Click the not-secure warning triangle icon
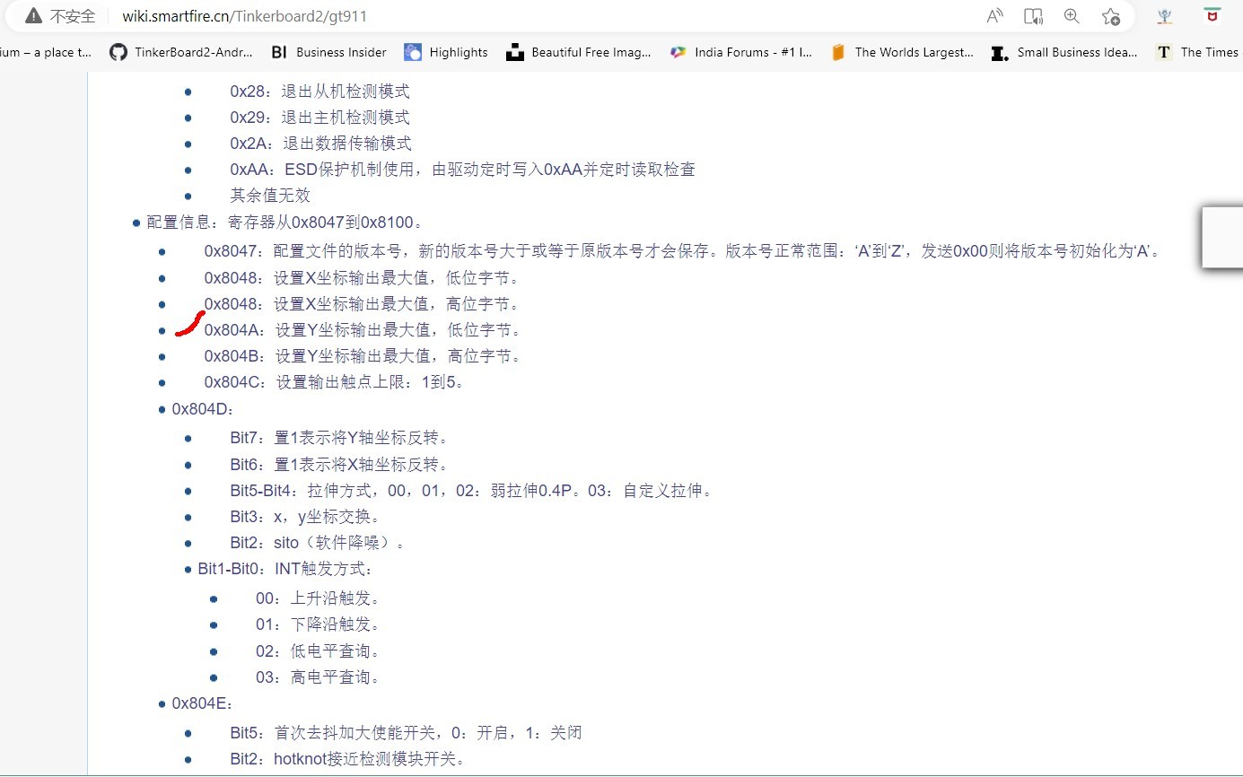 [x=33, y=16]
